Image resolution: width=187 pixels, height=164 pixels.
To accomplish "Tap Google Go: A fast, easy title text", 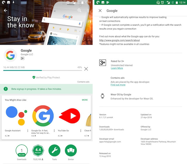I will click(x=41, y=132).
